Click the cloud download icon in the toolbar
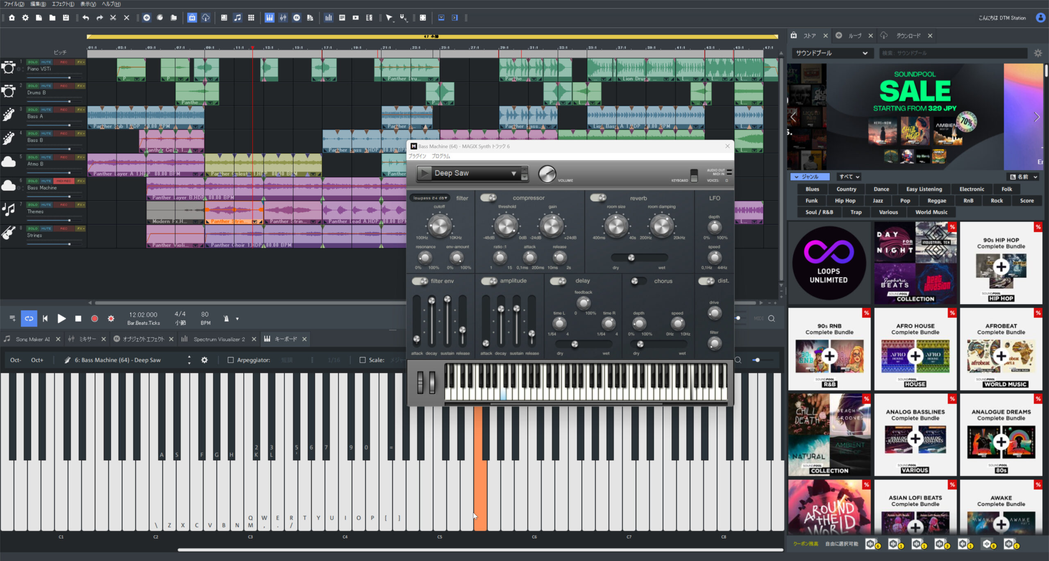Viewport: 1049px width, 561px height. (206, 18)
